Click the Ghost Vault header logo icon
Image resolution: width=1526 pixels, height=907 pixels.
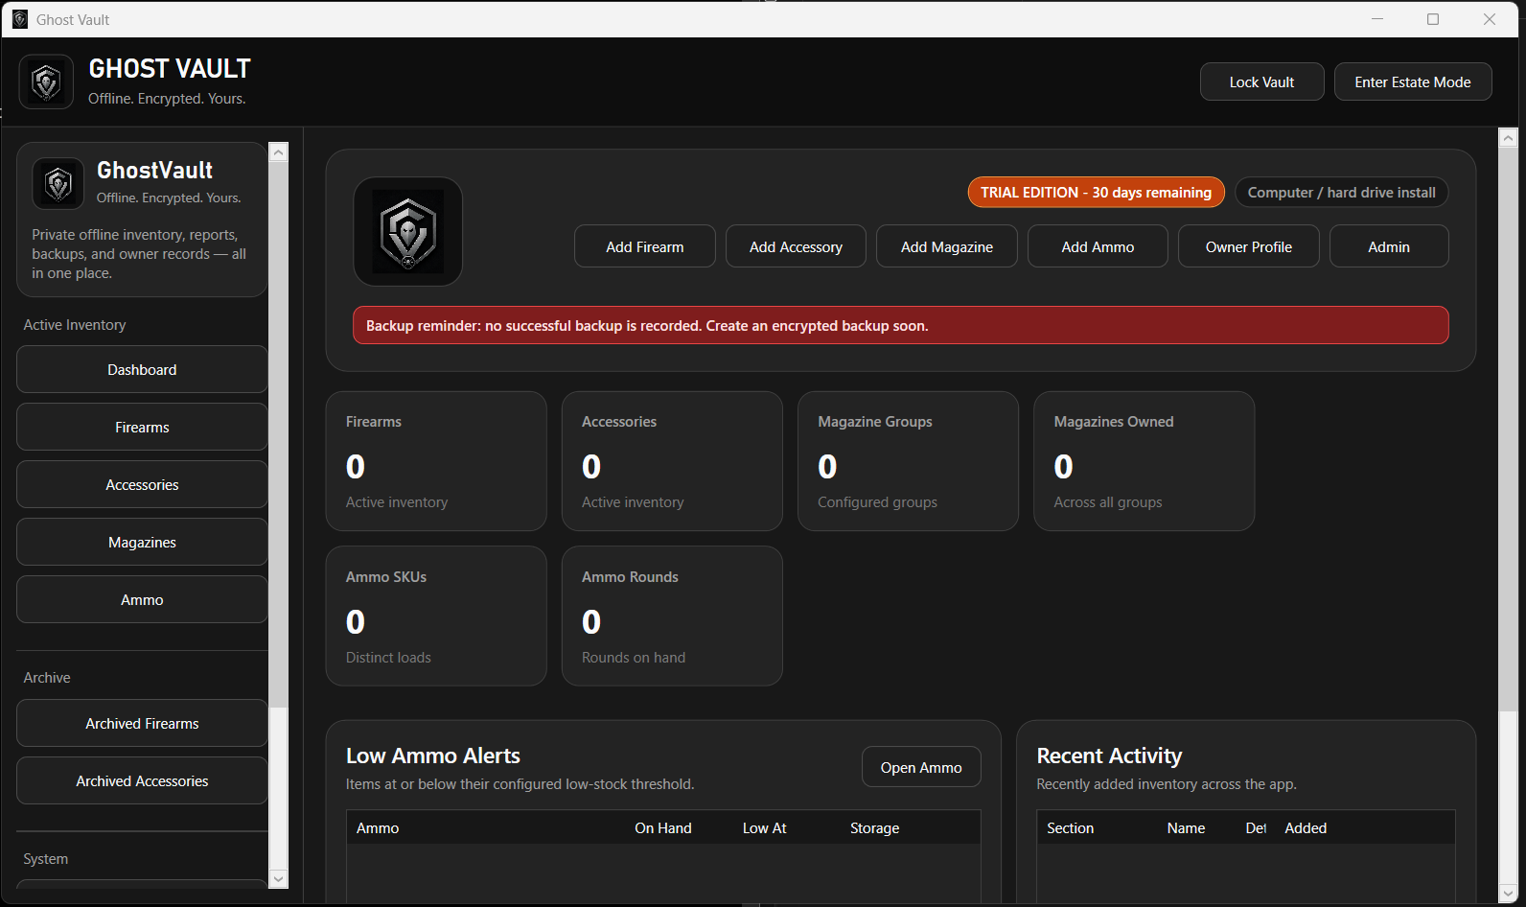[46, 81]
